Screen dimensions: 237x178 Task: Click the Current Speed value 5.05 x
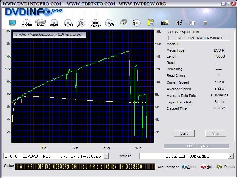click(x=219, y=82)
